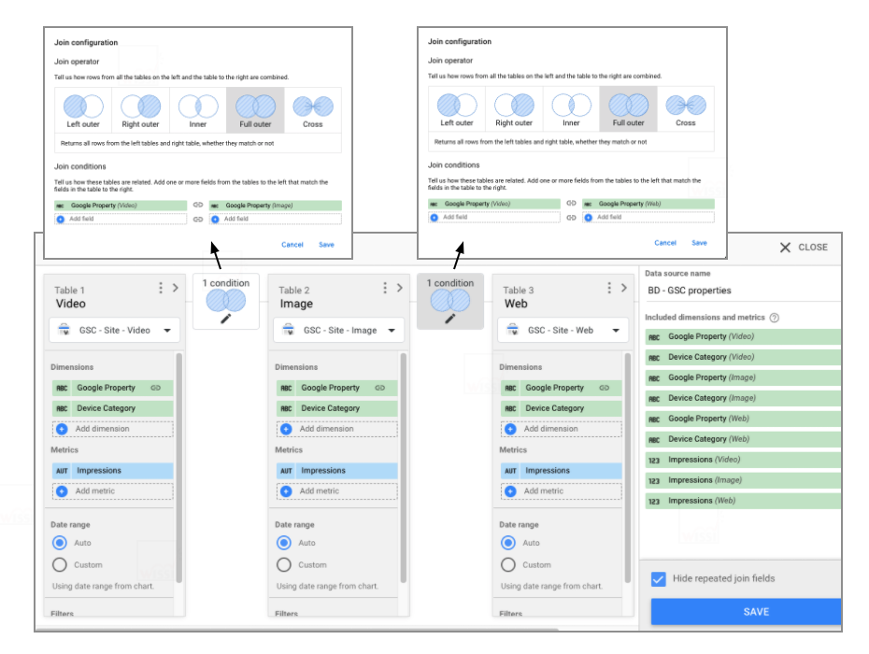Click Cancel in left join configuration
This screenshot has height=654, width=869.
[x=292, y=245]
